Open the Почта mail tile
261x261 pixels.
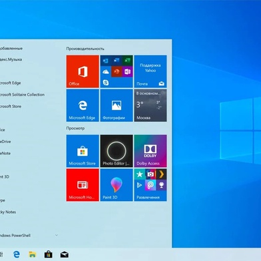(150, 71)
